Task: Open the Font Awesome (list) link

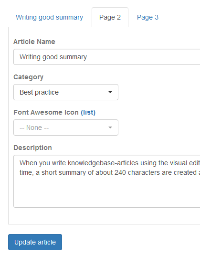Action: pos(88,112)
